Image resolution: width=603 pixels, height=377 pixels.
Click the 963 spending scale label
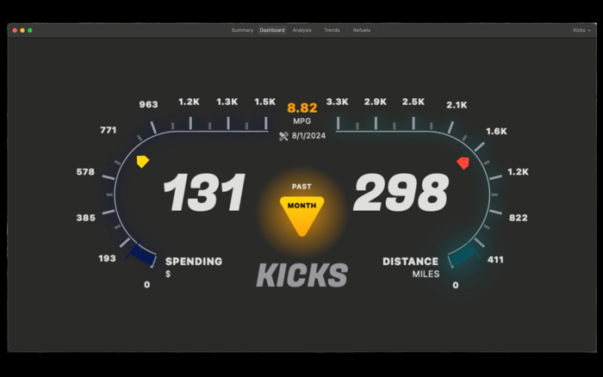148,104
